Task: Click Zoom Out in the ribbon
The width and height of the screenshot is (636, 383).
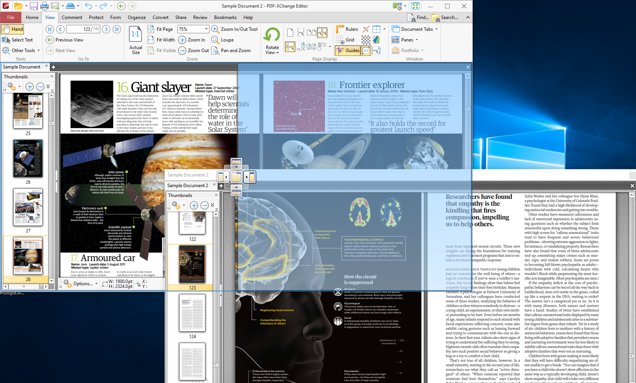Action: coord(194,50)
